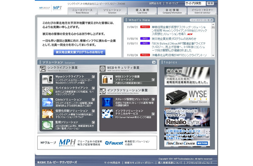
Task: Click the arrow icon beside Citrixソリューション
Action: [x=93, y=100]
